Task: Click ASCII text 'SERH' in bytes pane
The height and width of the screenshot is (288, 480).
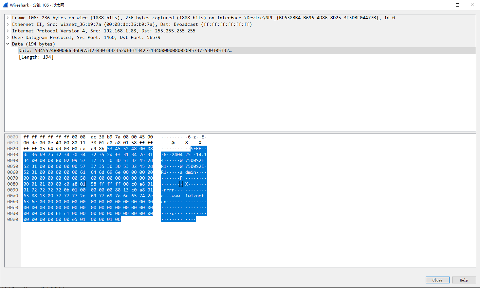Action: coord(196,149)
